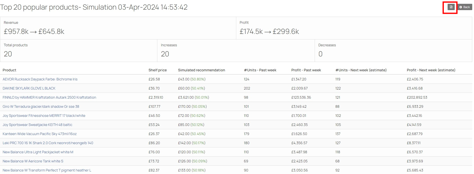Open DAKINE SKYLARK GLOVE L BLACK
This screenshot has height=174, width=474.
(29, 88)
